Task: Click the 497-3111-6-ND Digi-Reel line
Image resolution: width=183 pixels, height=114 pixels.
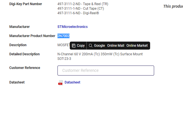Action: tap(78, 13)
